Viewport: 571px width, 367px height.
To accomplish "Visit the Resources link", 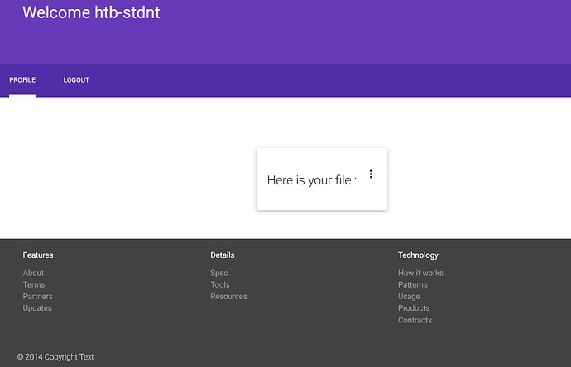I will (228, 296).
